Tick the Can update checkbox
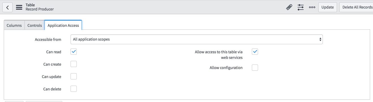This screenshot has height=102, width=373. click(x=74, y=76)
